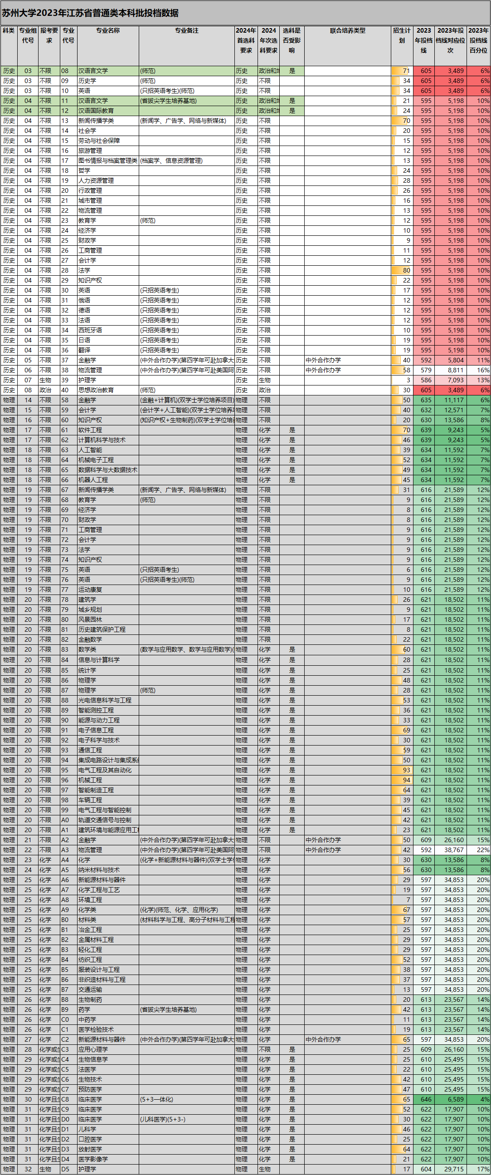
Task: Click the 纳米材料与技术 cell
Action: 99,870
